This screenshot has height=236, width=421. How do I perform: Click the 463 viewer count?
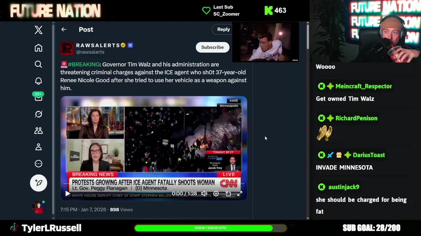pyautogui.click(x=280, y=10)
